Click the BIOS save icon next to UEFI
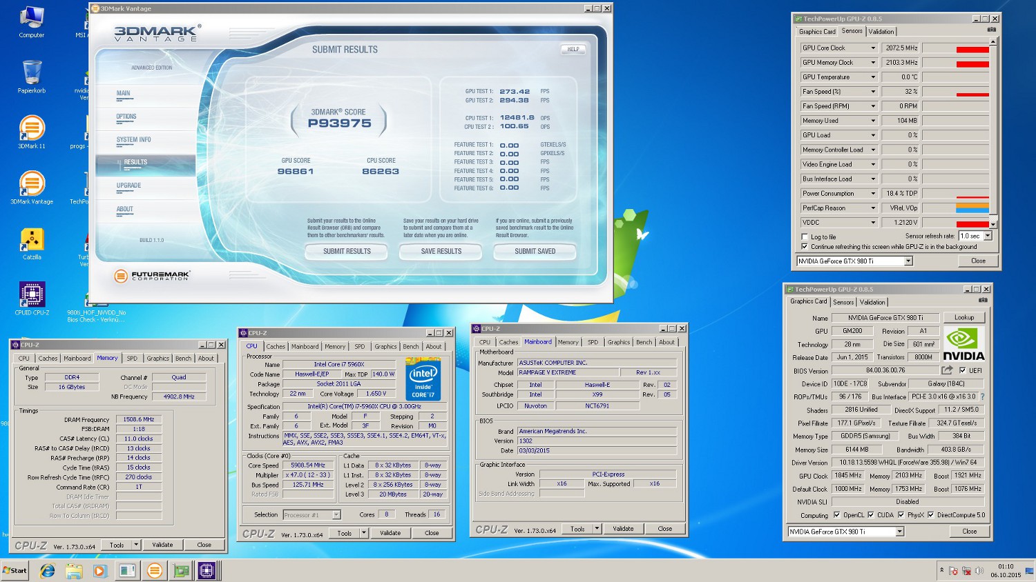This screenshot has height=582, width=1036. [947, 370]
